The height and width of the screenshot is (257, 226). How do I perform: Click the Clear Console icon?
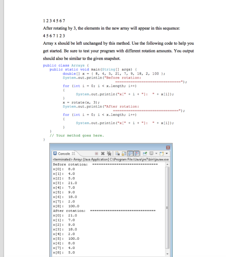(x=117, y=153)
